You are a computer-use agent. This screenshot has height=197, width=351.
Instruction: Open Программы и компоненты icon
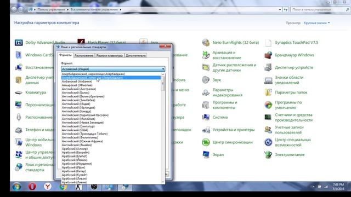point(206,105)
